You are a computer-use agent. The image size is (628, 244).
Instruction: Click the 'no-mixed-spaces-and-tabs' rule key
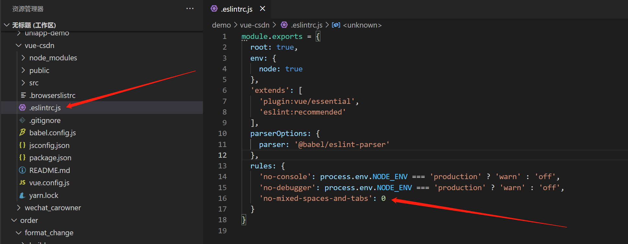(x=316, y=198)
